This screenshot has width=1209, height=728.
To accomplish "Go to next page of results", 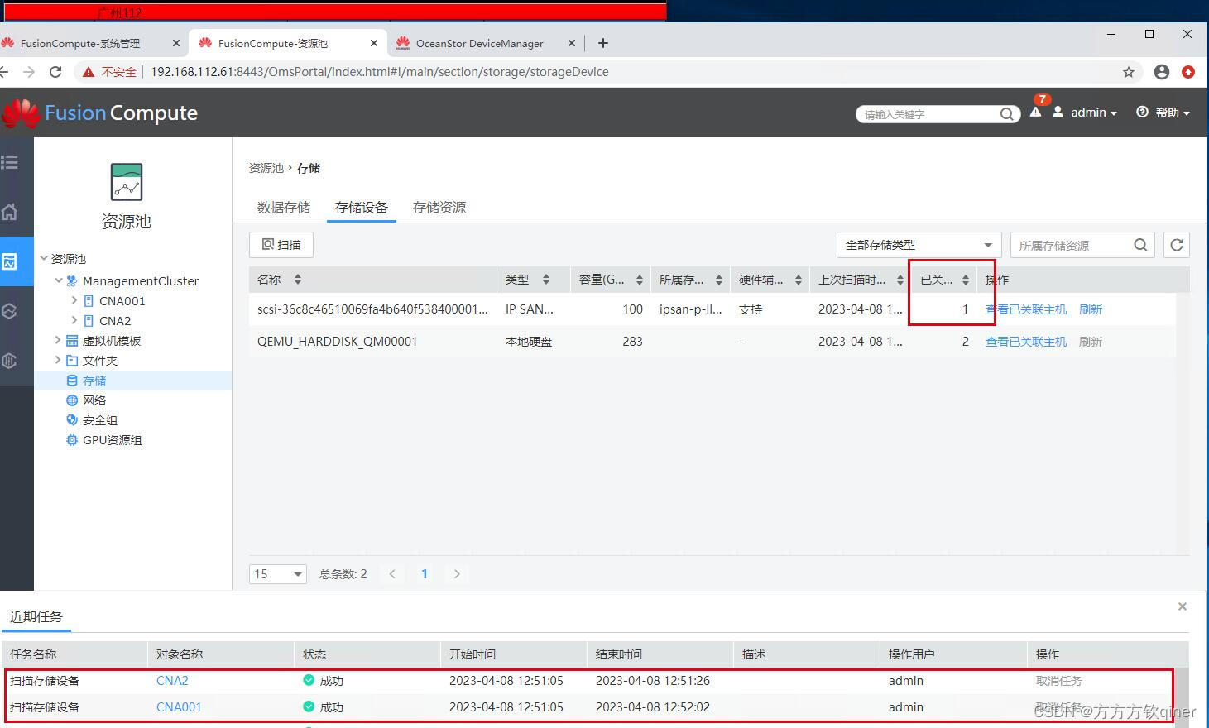I will [457, 574].
